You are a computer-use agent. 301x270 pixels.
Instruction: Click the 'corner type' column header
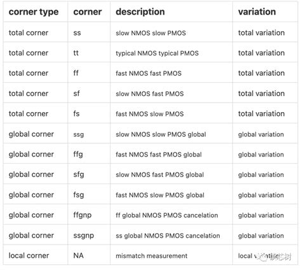[x=34, y=12]
